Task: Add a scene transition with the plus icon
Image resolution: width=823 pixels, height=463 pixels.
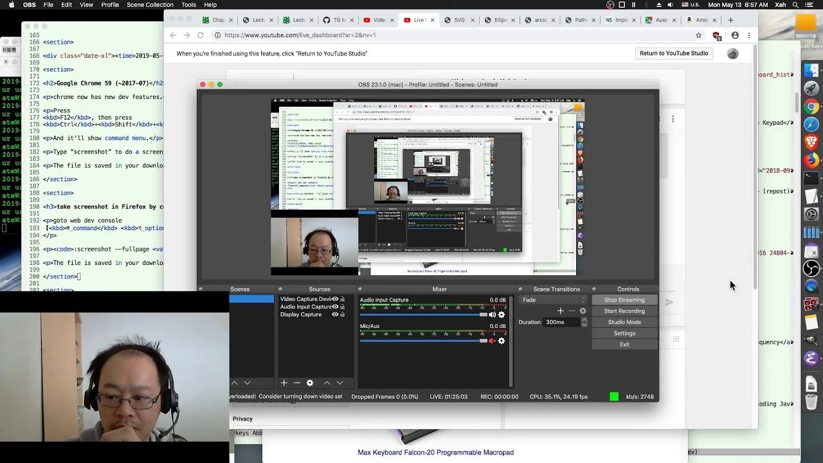Action: coord(560,311)
